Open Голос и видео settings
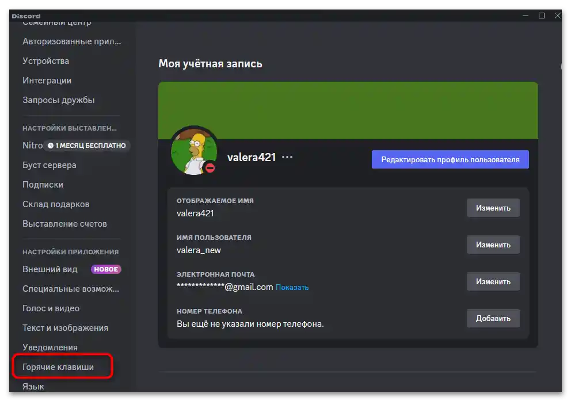 (x=54, y=308)
